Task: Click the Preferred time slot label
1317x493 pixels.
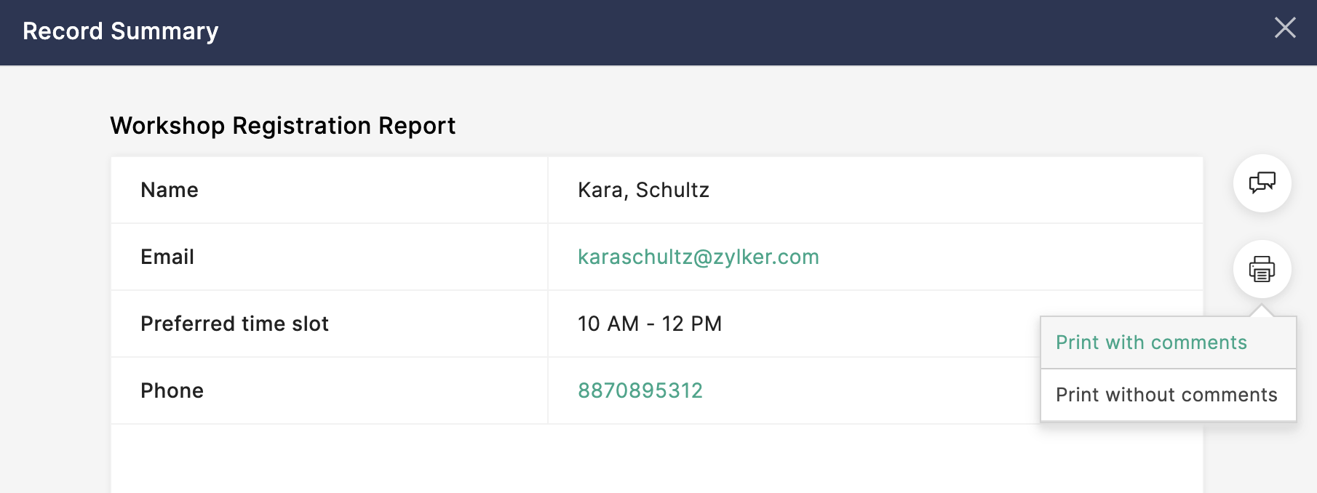Action: pos(234,324)
